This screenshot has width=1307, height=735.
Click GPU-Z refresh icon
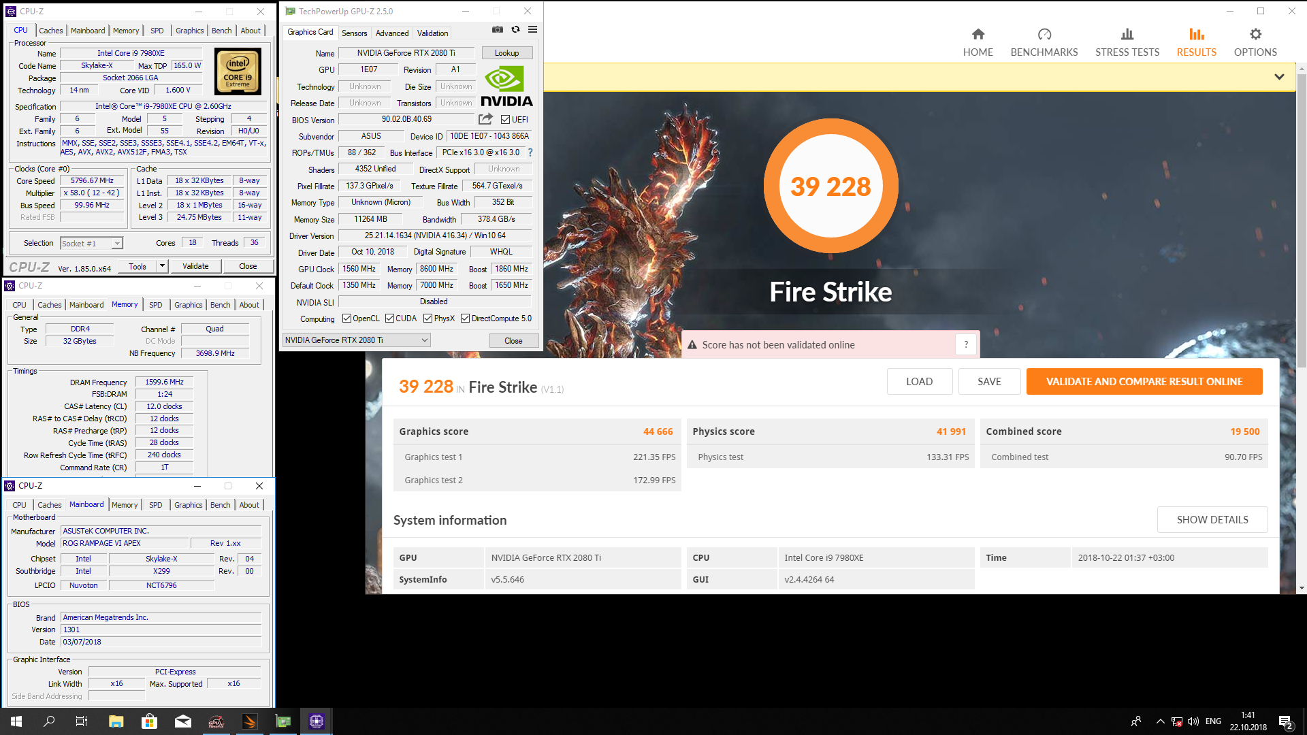coord(515,29)
